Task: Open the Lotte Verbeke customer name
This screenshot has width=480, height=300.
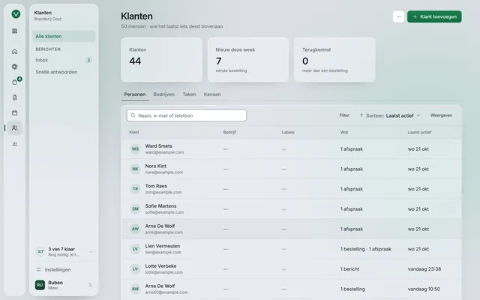Action: click(x=160, y=266)
